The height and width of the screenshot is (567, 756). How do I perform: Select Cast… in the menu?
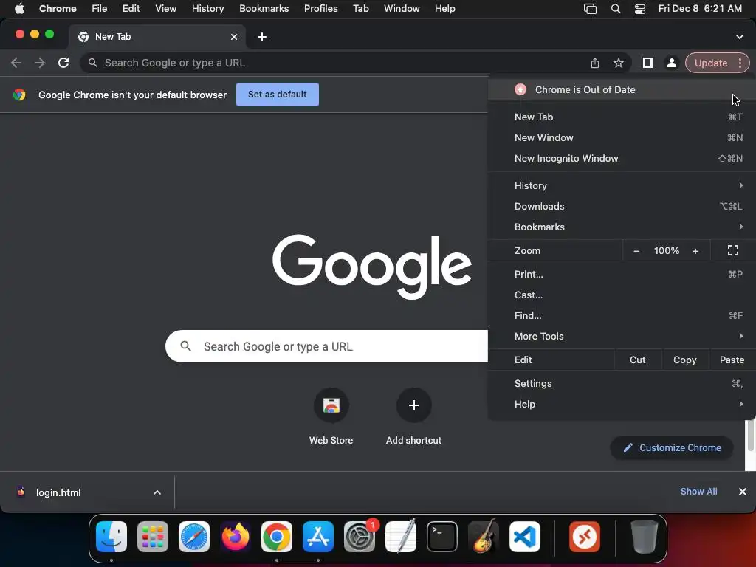[x=622, y=295]
